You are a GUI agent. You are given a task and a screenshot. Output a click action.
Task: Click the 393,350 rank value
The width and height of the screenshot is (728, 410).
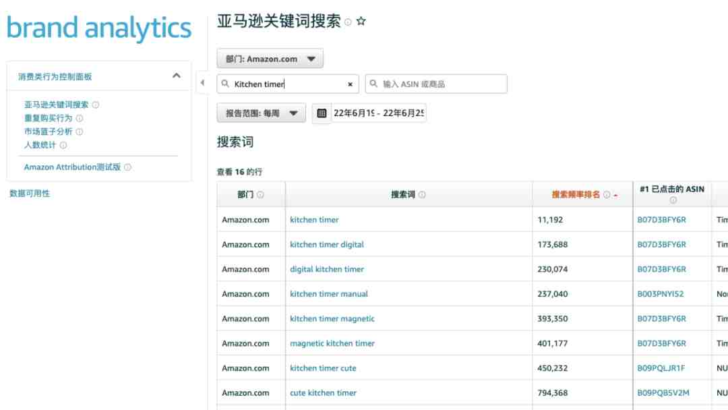click(553, 318)
